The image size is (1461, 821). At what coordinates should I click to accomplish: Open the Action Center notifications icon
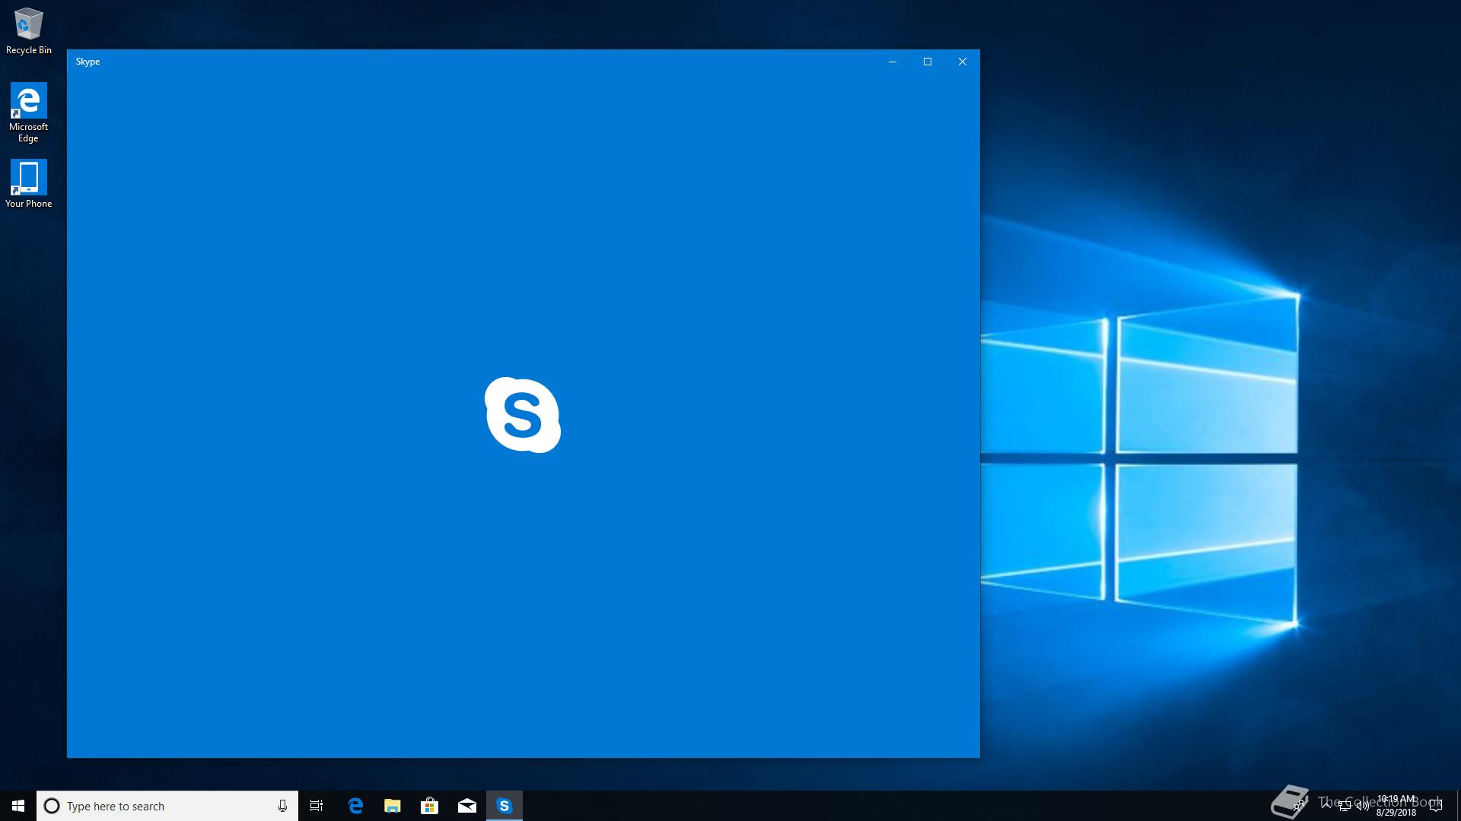coord(1435,806)
